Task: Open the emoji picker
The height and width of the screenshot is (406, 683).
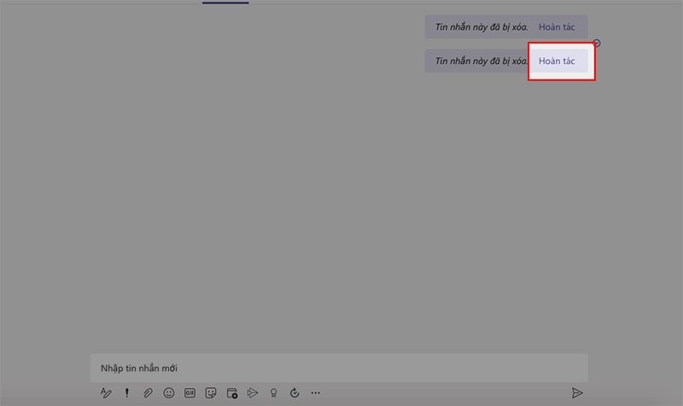Action: click(x=169, y=393)
